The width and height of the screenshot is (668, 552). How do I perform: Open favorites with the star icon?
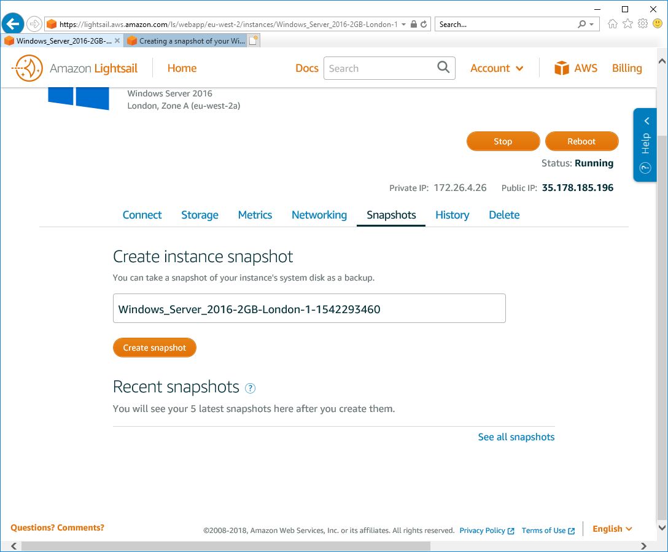(627, 24)
